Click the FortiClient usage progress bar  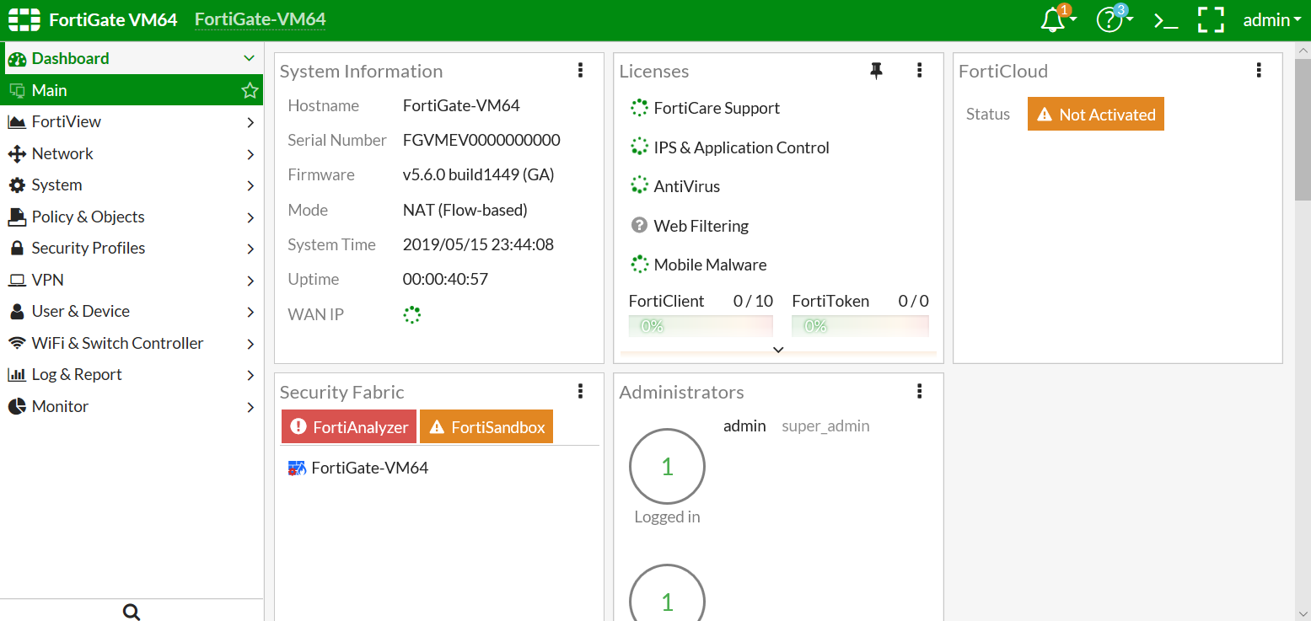click(x=700, y=325)
